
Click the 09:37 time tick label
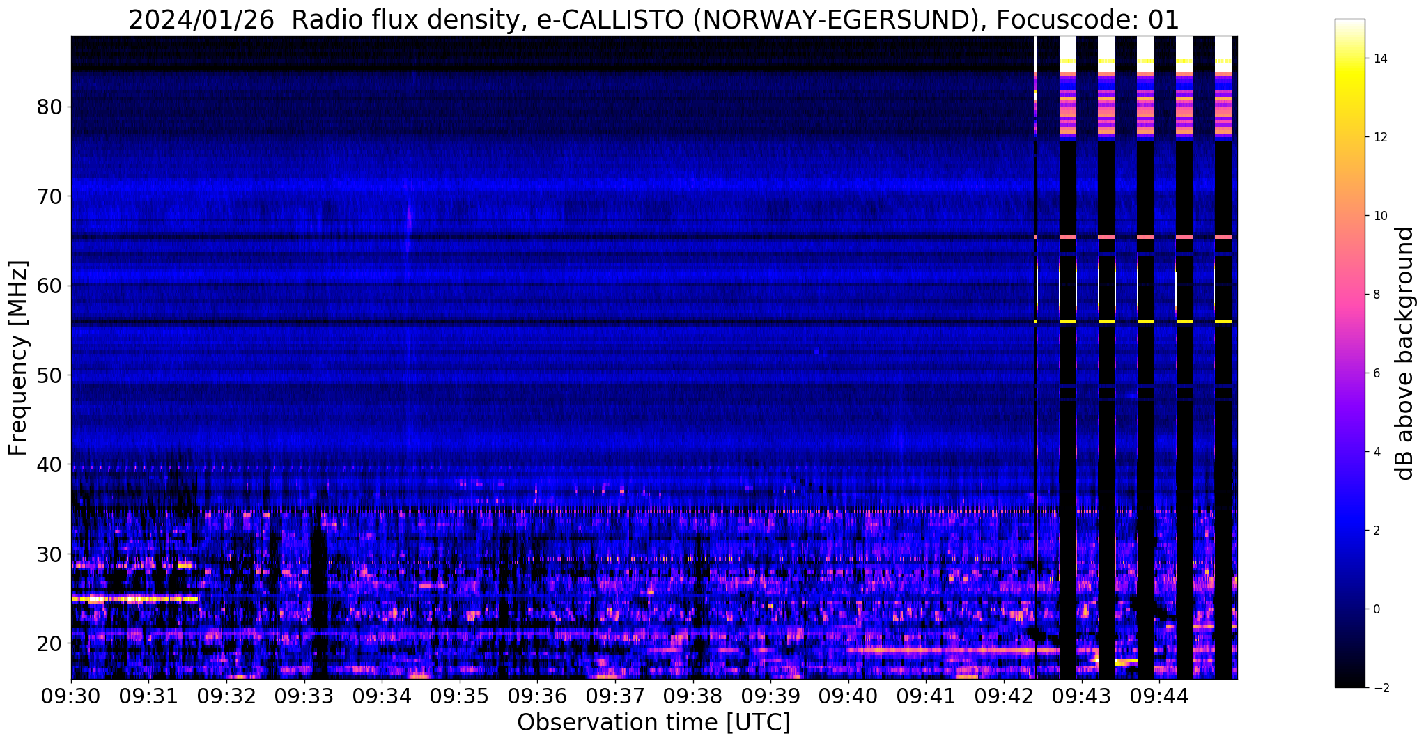tap(615, 695)
